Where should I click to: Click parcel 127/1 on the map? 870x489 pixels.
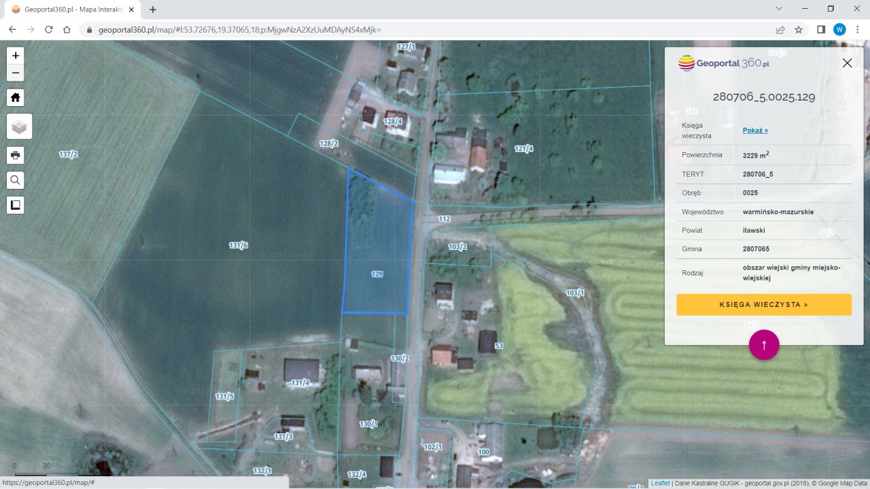(x=406, y=47)
